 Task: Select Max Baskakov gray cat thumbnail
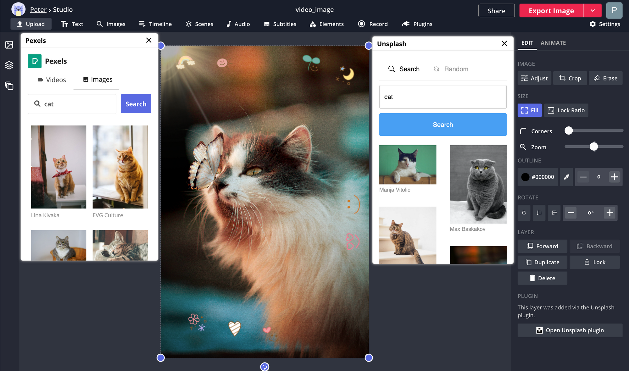point(478,184)
